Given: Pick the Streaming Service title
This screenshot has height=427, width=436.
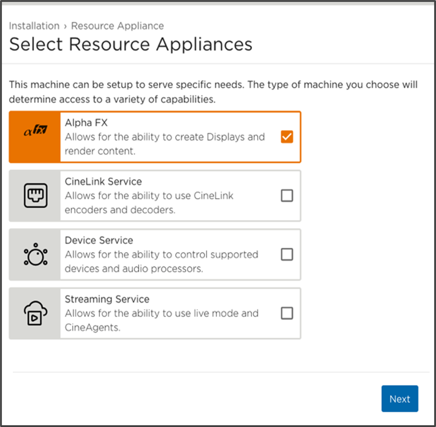Looking at the screenshot, I should (x=107, y=299).
